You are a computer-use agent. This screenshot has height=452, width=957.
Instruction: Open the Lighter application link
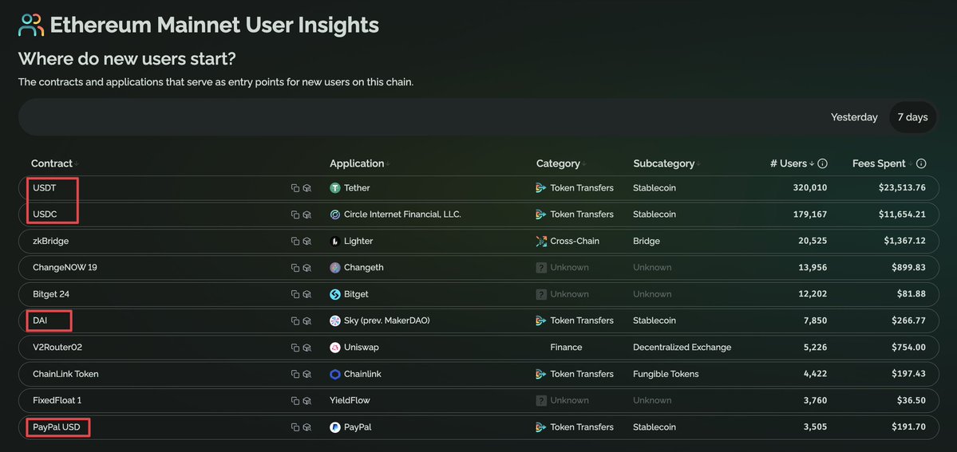pos(358,241)
